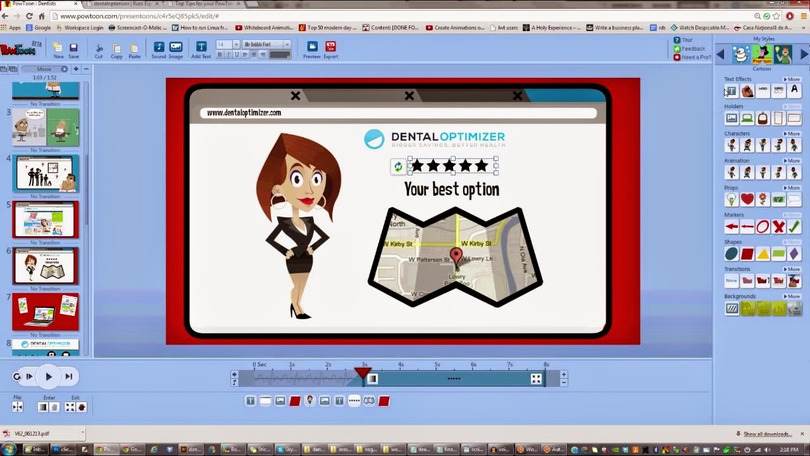Open the text color swatch
Image resolution: width=810 pixels, height=456 pixels.
point(280,55)
